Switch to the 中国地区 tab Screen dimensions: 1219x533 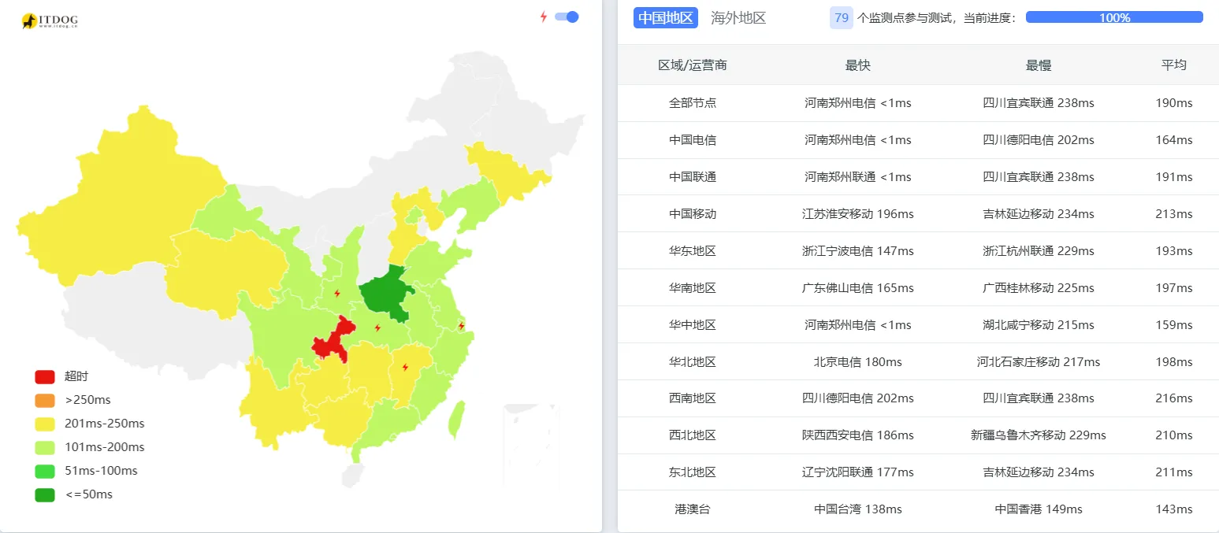666,17
